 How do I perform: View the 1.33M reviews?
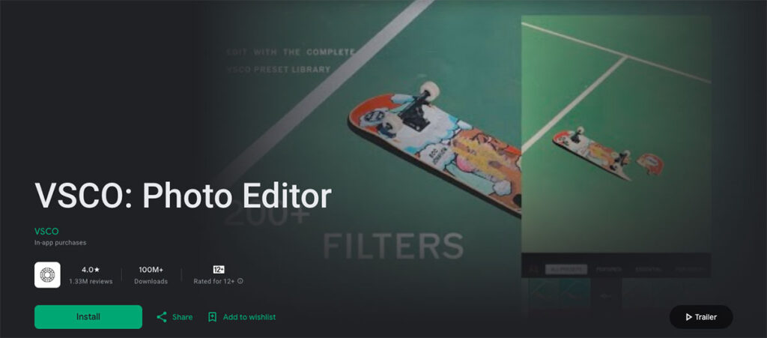tap(91, 281)
